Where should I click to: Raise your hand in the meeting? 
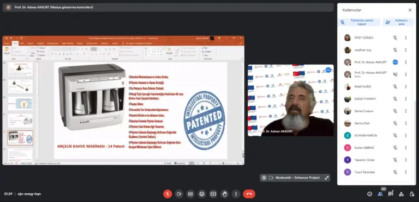tap(224, 194)
